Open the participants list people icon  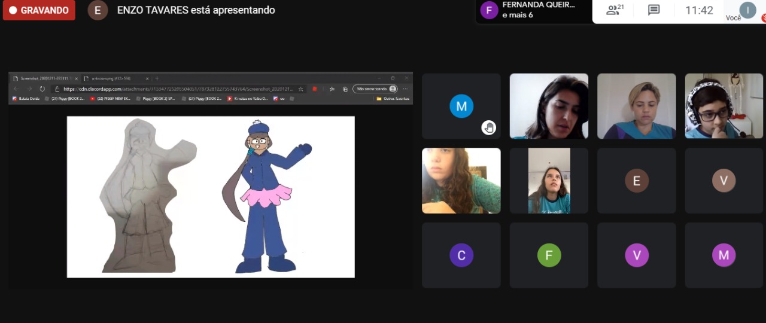click(x=615, y=10)
